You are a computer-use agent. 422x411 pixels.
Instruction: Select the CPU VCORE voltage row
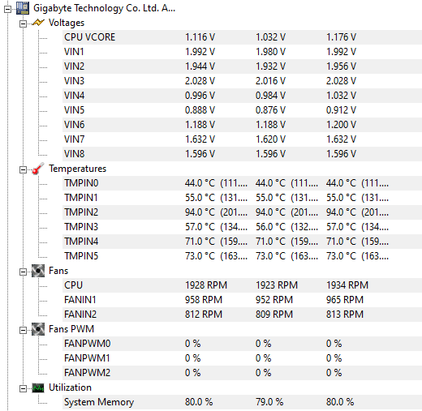pos(242,37)
